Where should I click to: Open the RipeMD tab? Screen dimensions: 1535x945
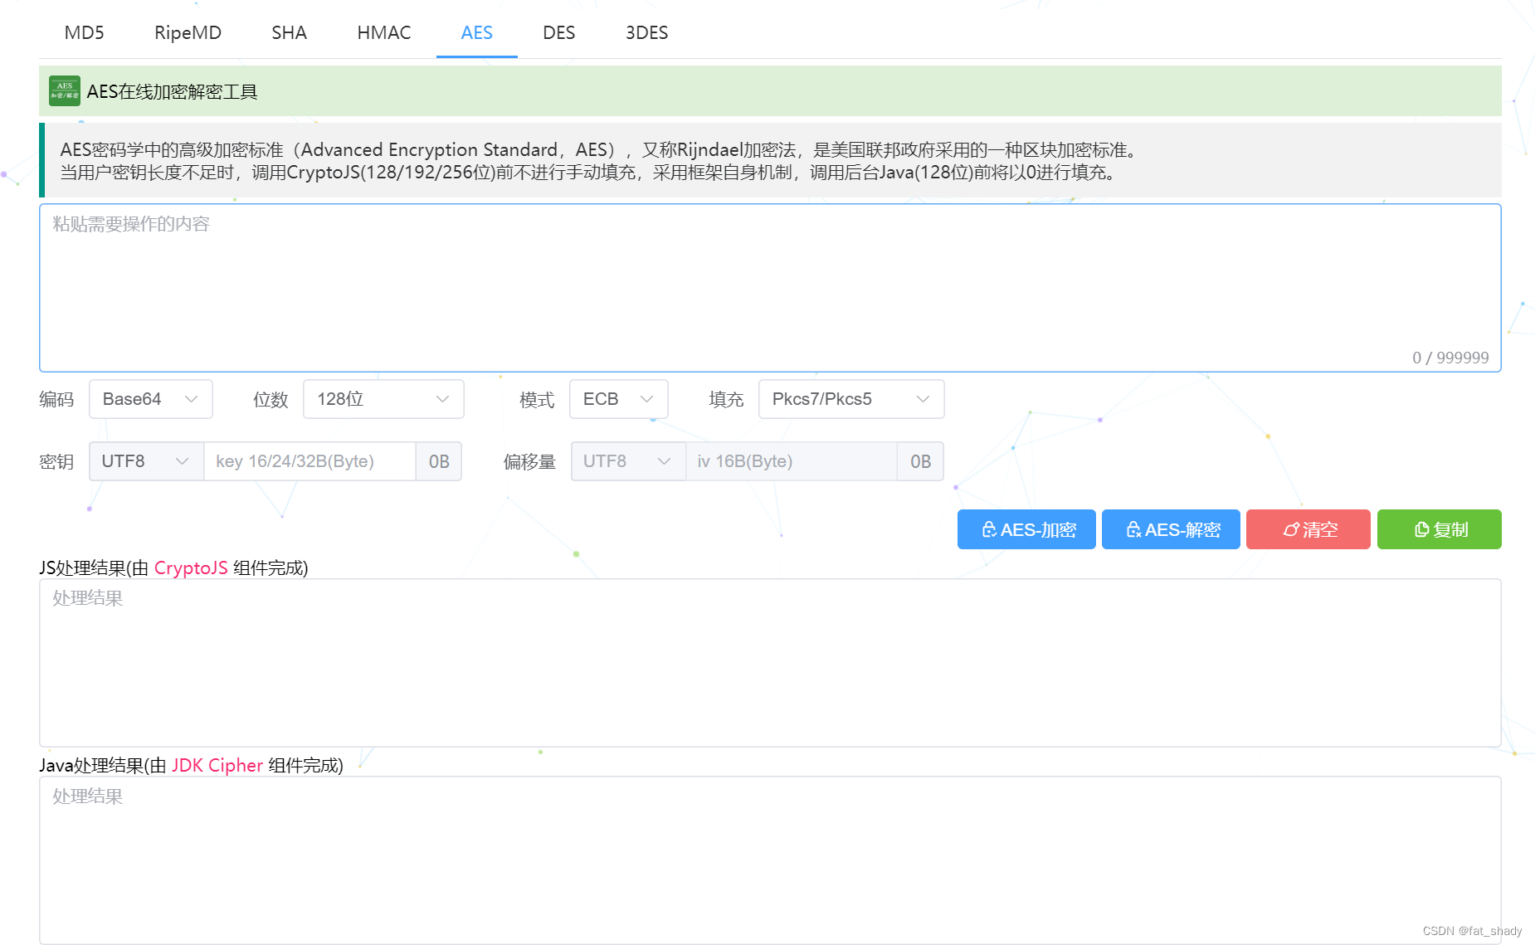[188, 32]
